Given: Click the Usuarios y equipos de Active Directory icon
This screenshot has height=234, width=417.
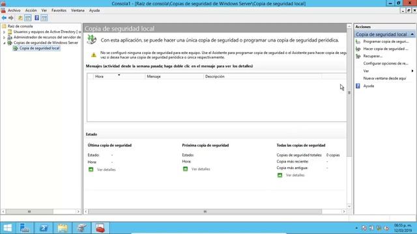Looking at the screenshot, I should pos(10,32).
